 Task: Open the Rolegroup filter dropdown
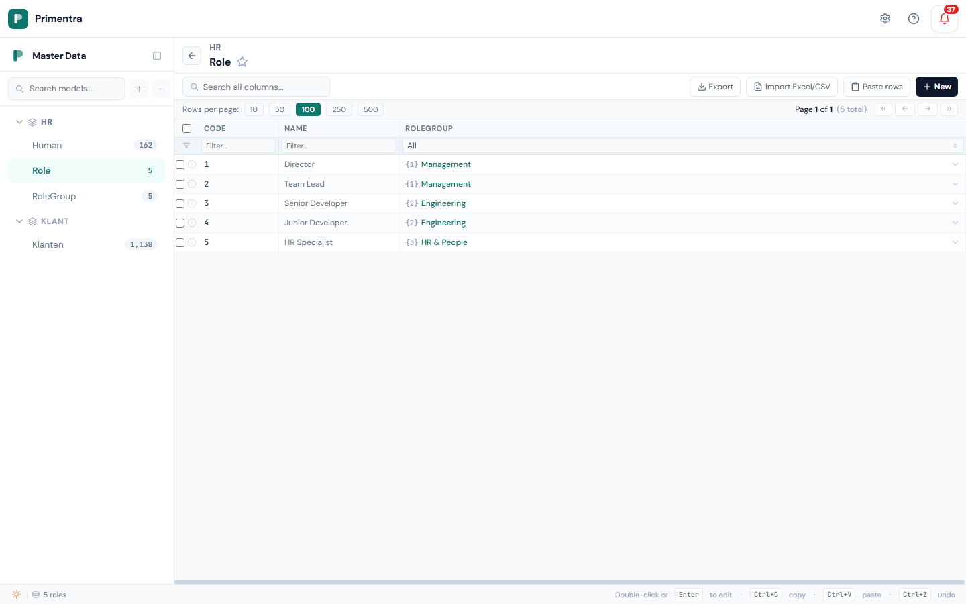pos(682,146)
